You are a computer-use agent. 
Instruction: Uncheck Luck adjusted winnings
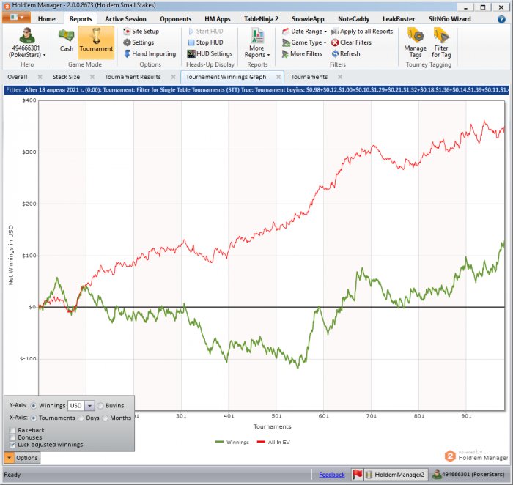click(x=12, y=445)
